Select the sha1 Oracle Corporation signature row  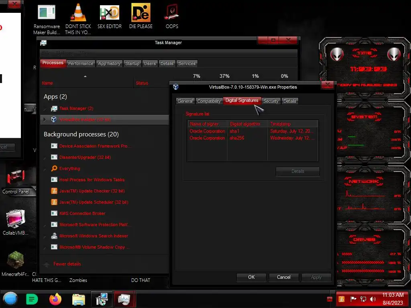[253, 131]
